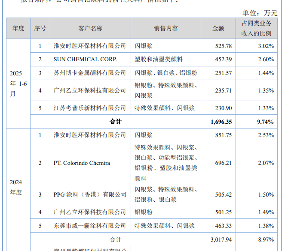Click the bold 合计 row label
This screenshot has width=294, height=251.
pyautogui.click(x=116, y=122)
